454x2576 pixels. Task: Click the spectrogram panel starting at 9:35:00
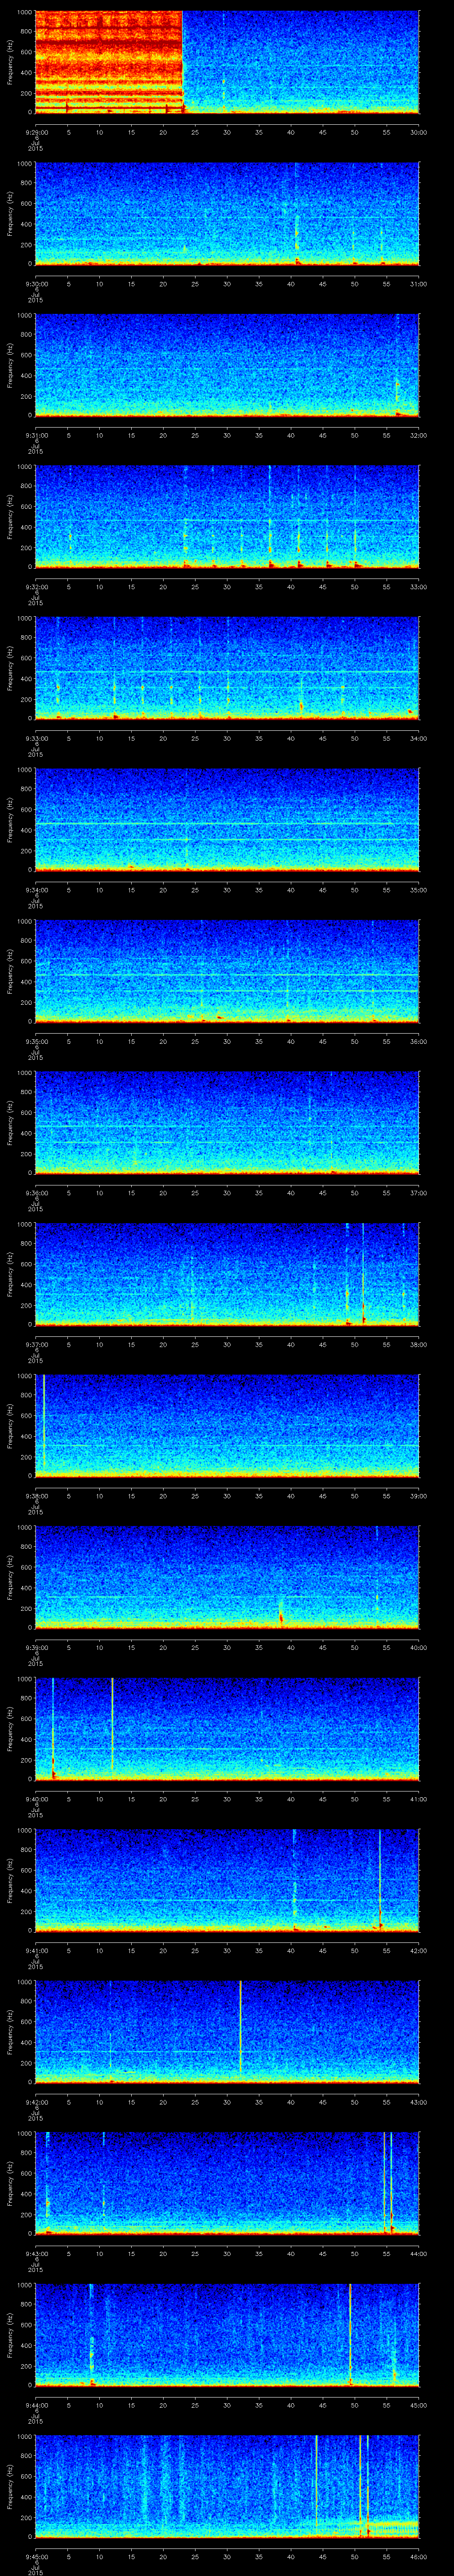pyautogui.click(x=227, y=971)
